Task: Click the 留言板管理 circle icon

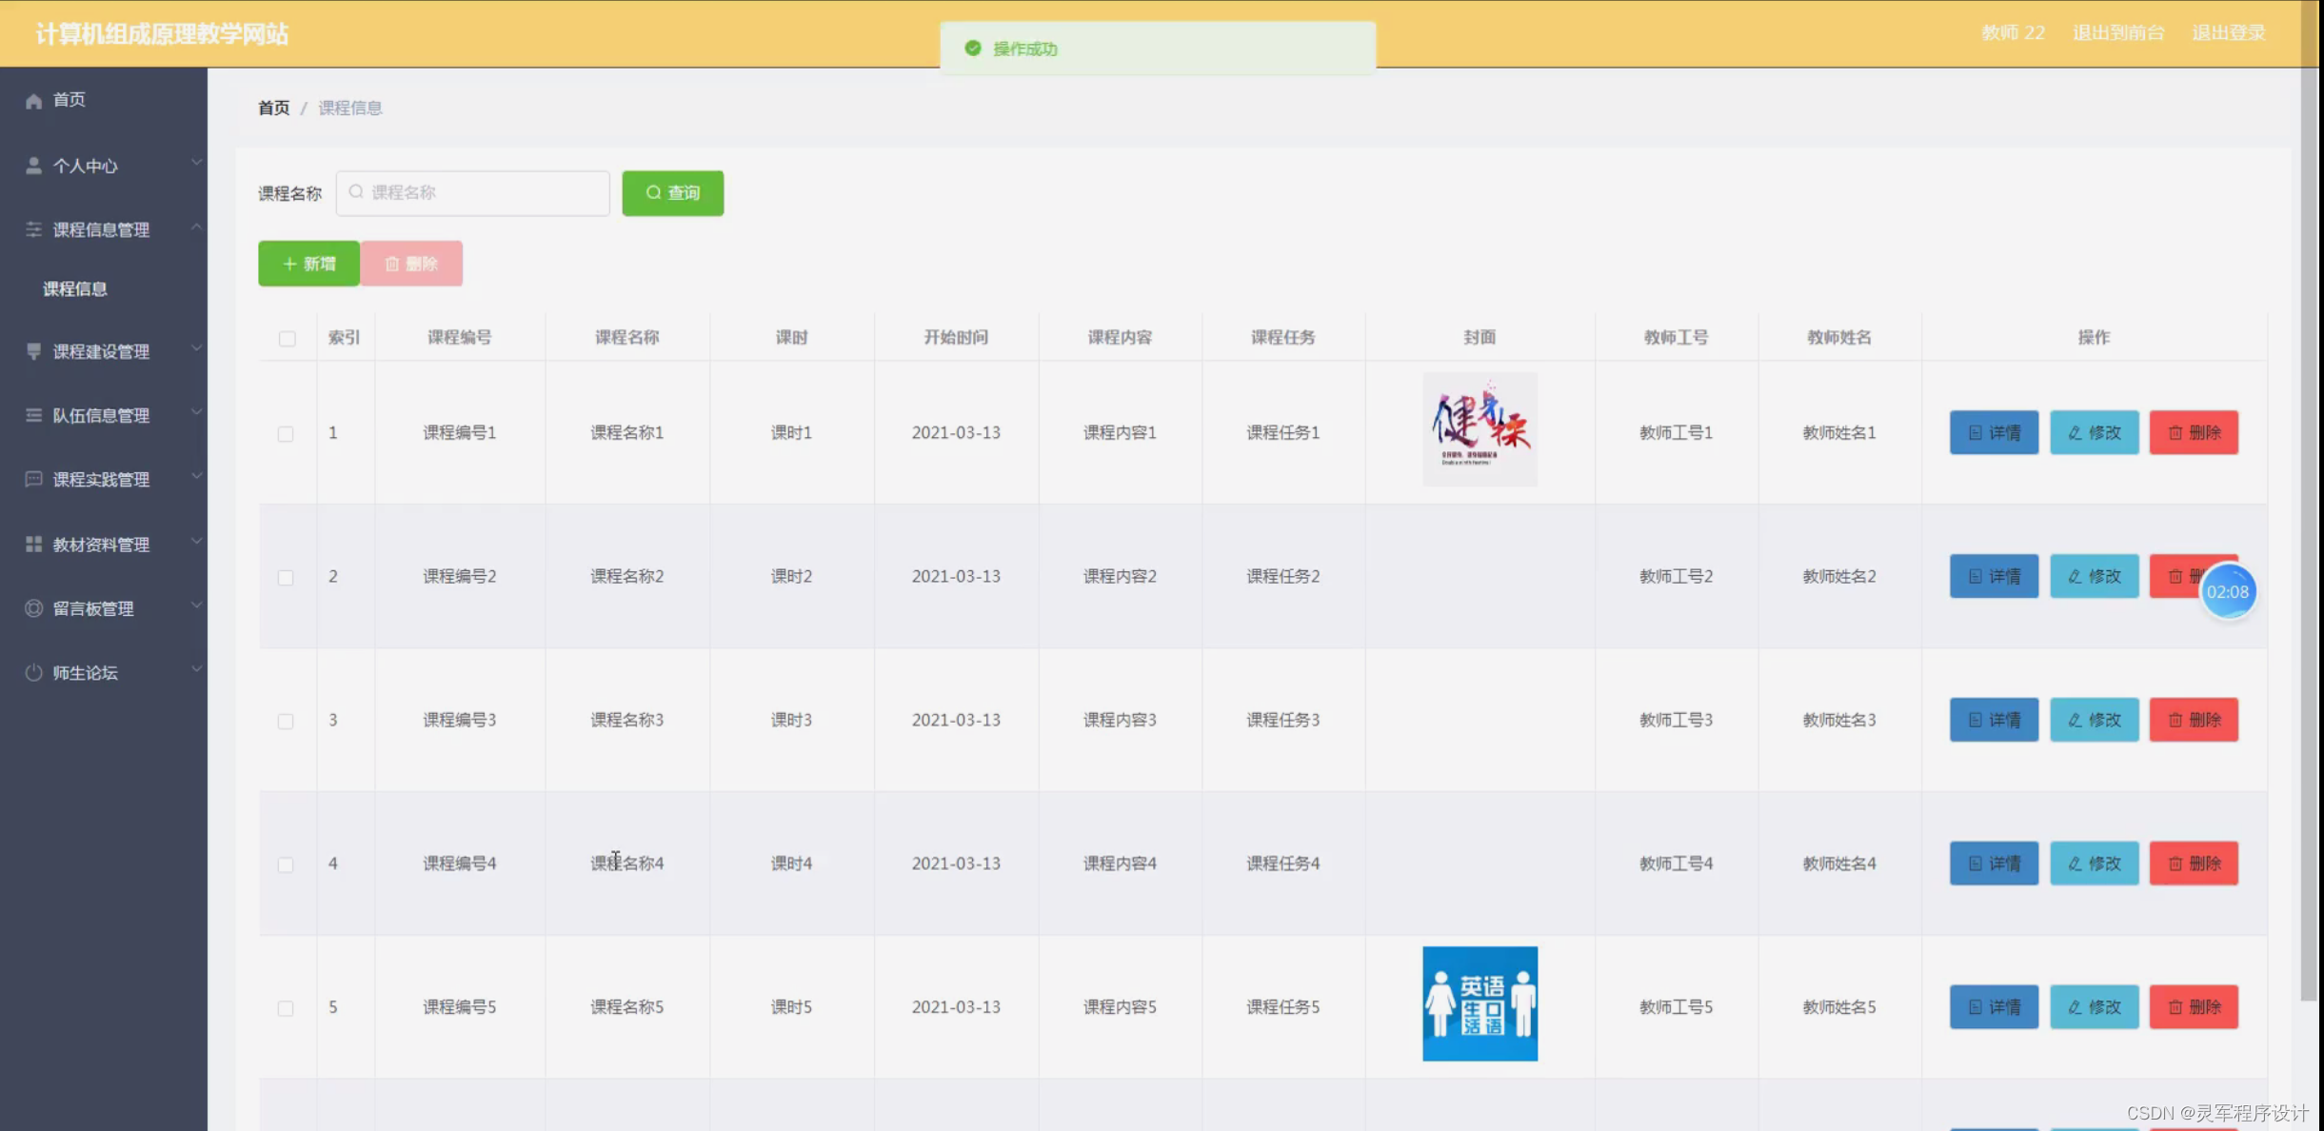Action: pos(34,608)
